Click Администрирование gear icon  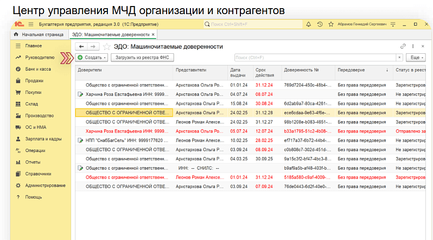[x=18, y=185]
